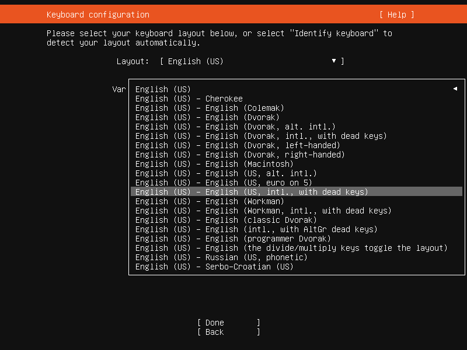Choose programmer Dvorak variant
This screenshot has height=350, width=467.
pos(233,239)
